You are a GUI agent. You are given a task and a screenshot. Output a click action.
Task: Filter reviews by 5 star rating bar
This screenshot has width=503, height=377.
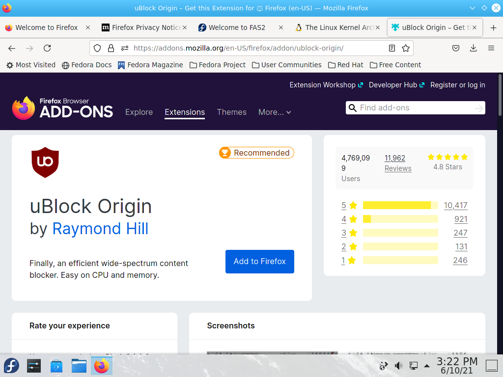(400, 206)
